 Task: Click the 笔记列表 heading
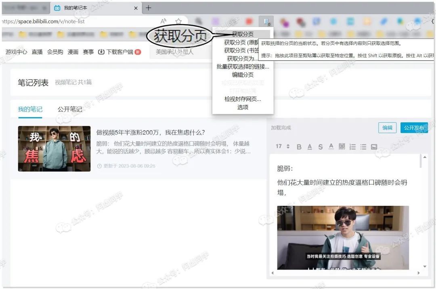pyautogui.click(x=33, y=82)
